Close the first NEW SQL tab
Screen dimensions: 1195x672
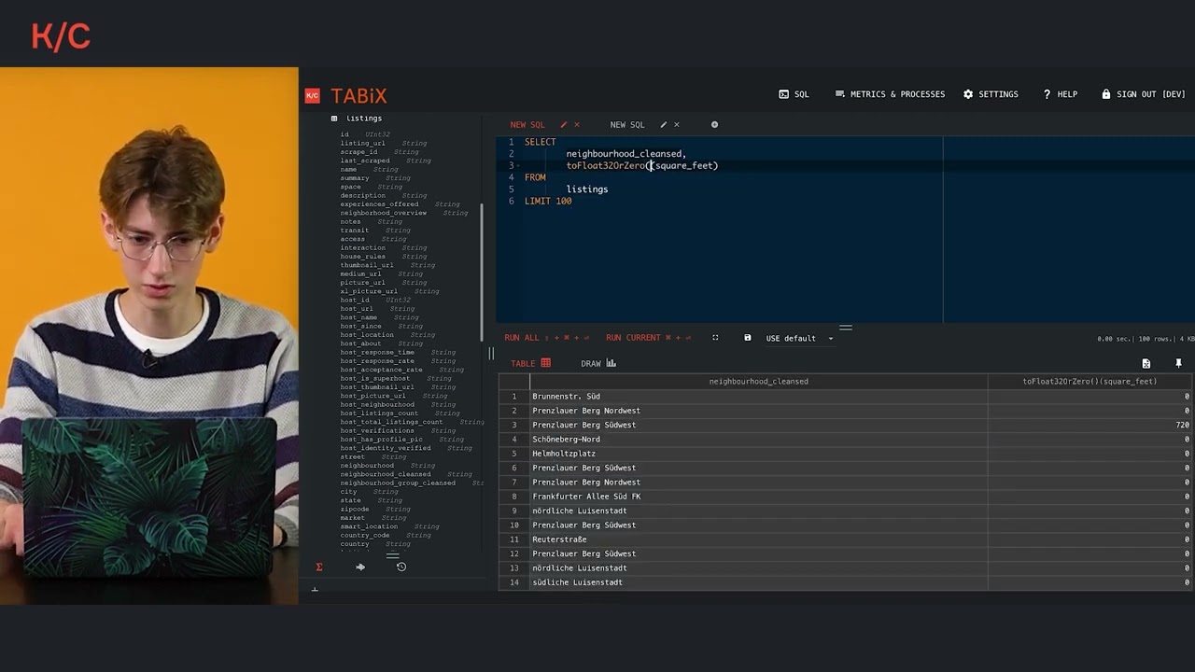coord(577,125)
